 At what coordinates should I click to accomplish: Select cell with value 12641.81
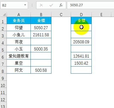point(81,56)
